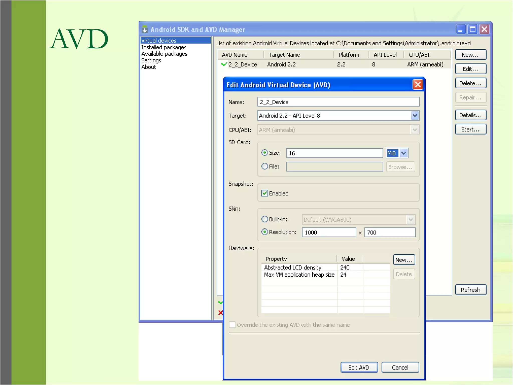Image resolution: width=513 pixels, height=385 pixels.
Task: Close the Edit Android Virtual Device dialog
Action: (x=418, y=84)
